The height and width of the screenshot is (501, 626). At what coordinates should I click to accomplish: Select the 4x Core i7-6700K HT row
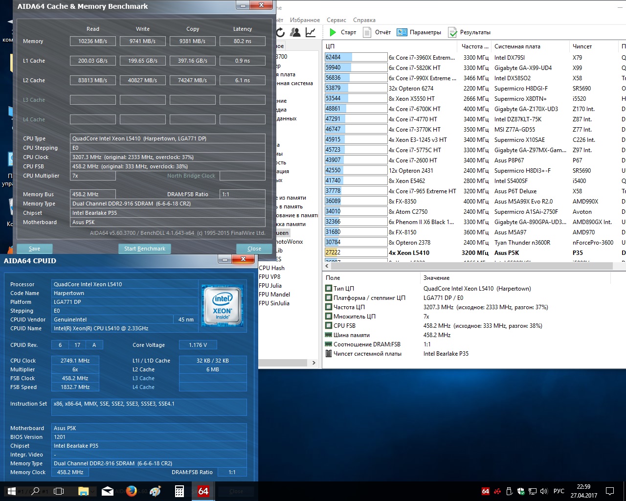474,109
